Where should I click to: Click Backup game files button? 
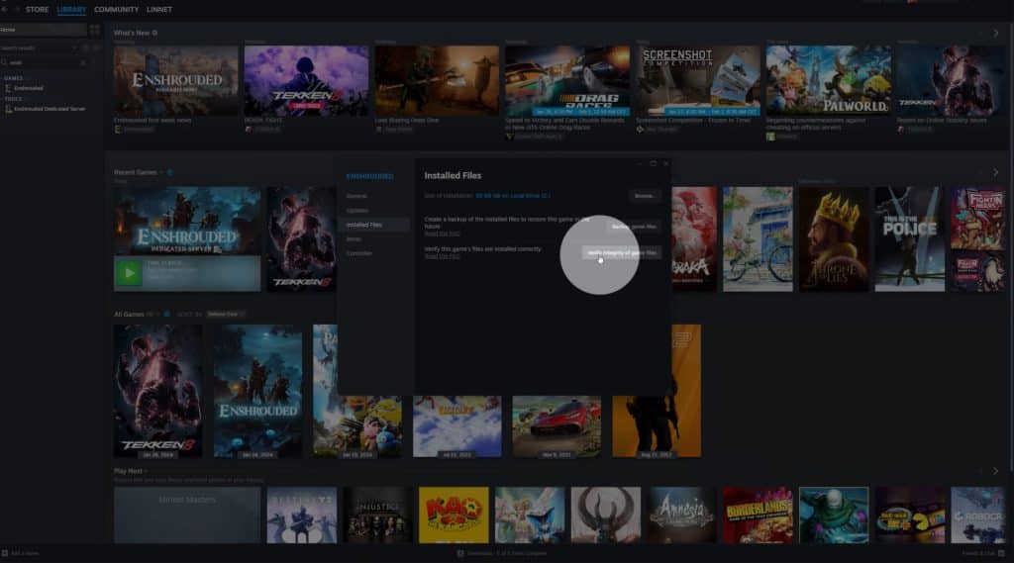point(635,227)
